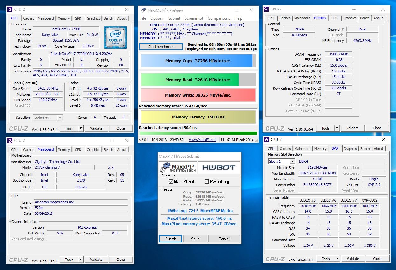This screenshot has width=396, height=270.
Task: Toggle the HWbot.org submit checkbox
Action: (x=207, y=182)
